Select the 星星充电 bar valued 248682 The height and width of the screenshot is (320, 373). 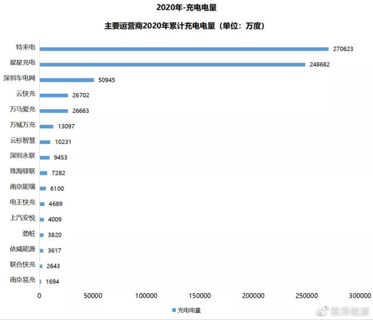coord(172,64)
